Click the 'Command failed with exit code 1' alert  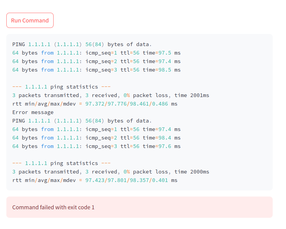53,207
